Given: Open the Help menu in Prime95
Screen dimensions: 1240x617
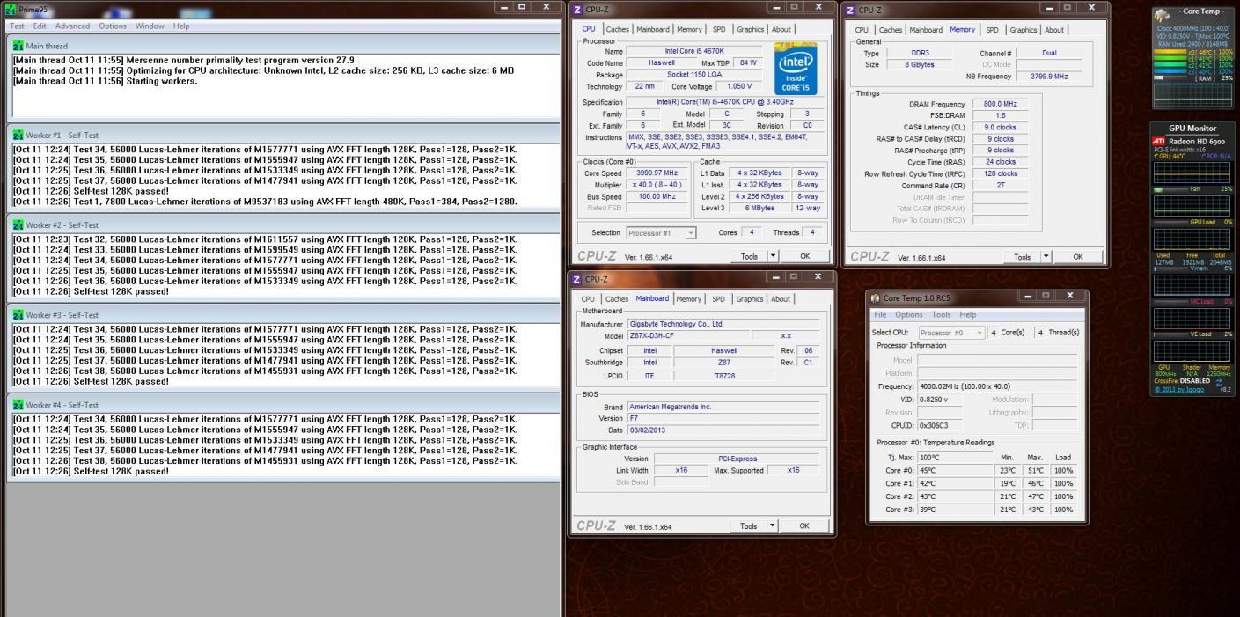Looking at the screenshot, I should tap(181, 26).
